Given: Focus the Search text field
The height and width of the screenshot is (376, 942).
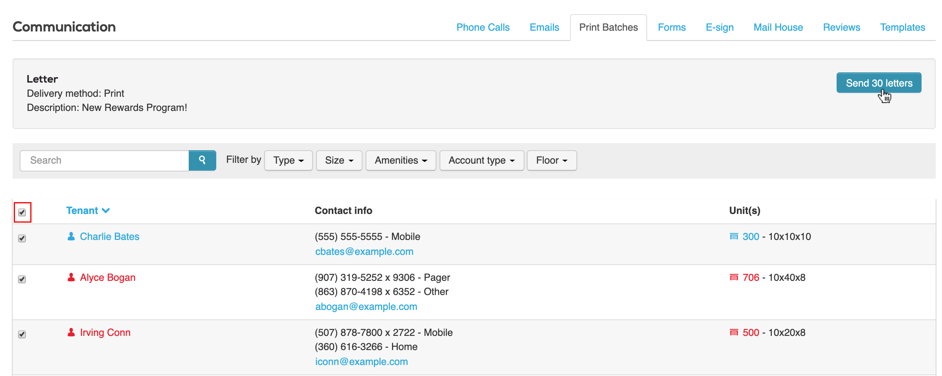Looking at the screenshot, I should 105,160.
